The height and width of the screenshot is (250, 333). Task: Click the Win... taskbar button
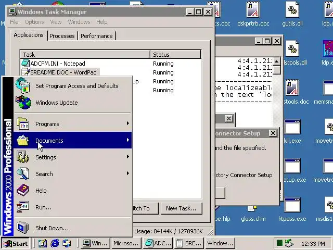point(95,243)
